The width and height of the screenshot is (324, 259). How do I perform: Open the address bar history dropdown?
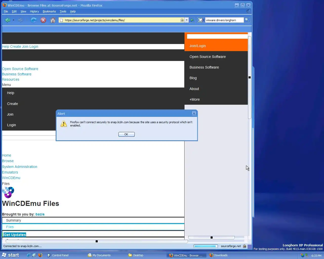[x=187, y=20]
